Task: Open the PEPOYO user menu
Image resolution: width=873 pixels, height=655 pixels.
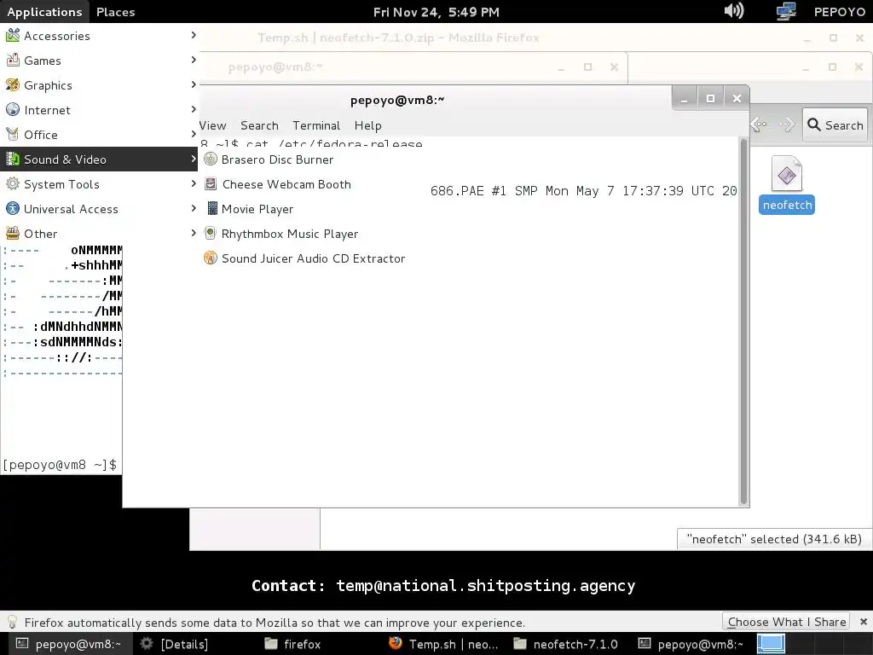Action: pyautogui.click(x=839, y=12)
